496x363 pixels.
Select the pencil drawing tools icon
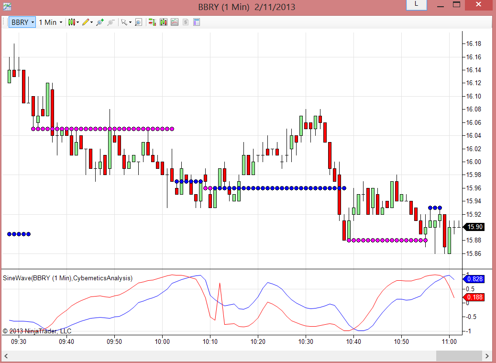86,22
